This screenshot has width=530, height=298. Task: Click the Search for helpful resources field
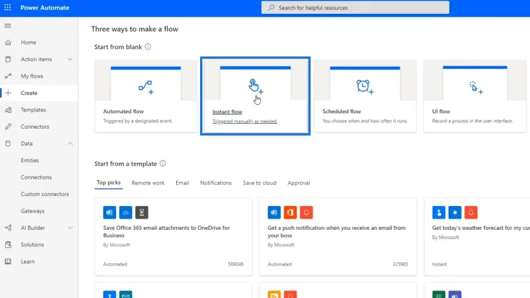tap(355, 7)
